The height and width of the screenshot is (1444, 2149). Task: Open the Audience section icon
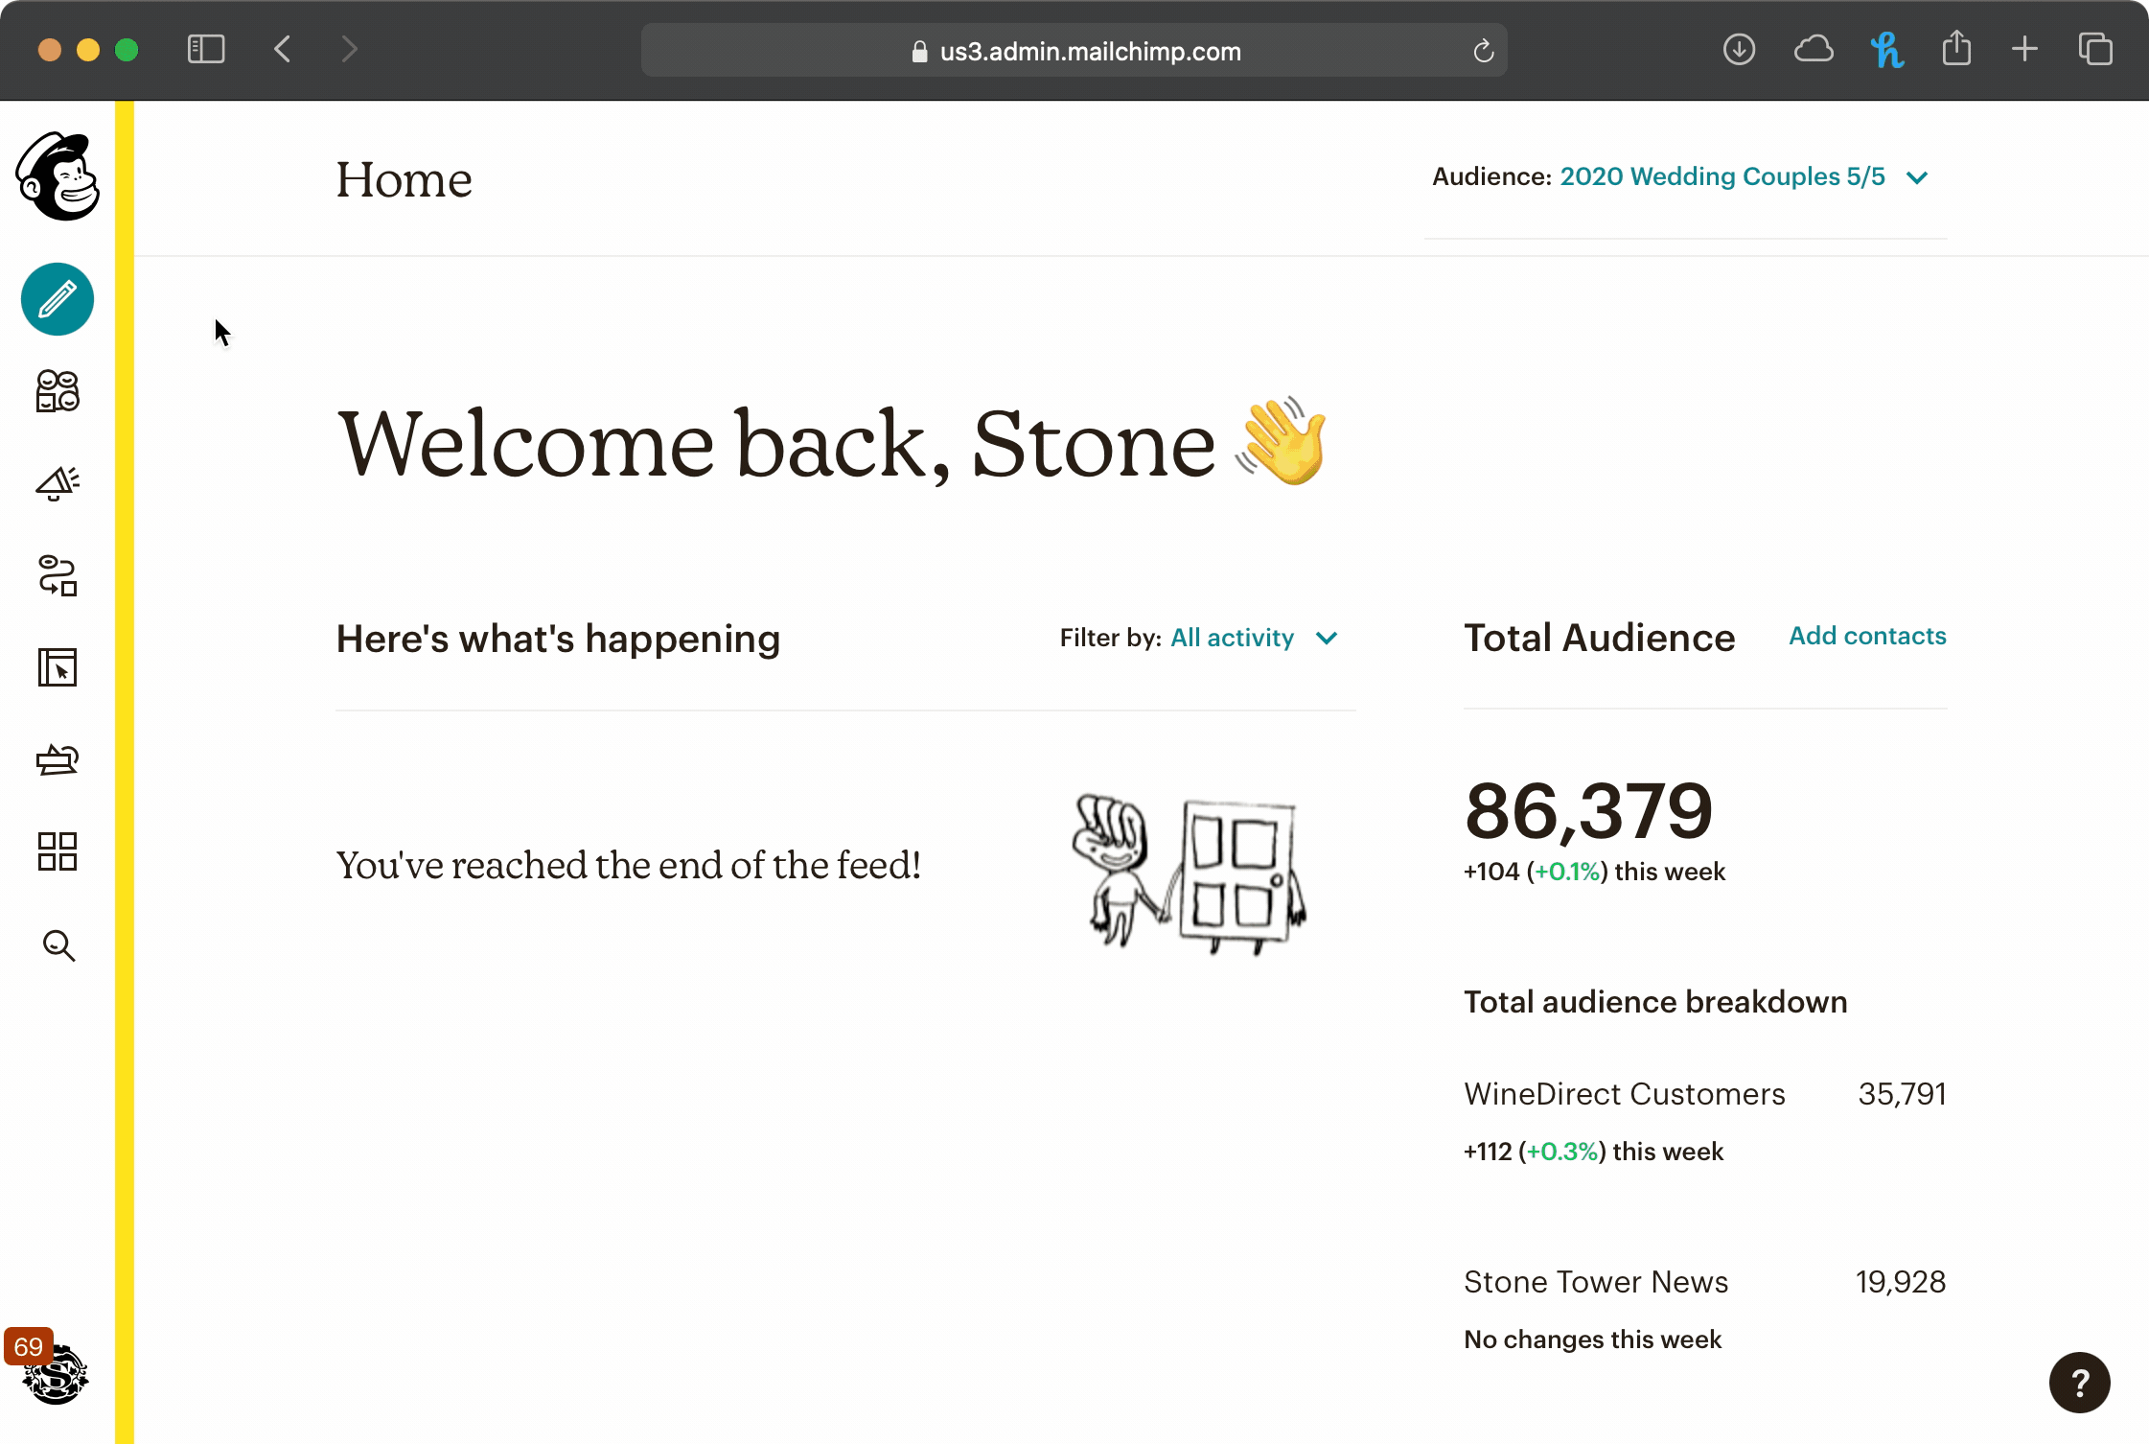pos(56,391)
